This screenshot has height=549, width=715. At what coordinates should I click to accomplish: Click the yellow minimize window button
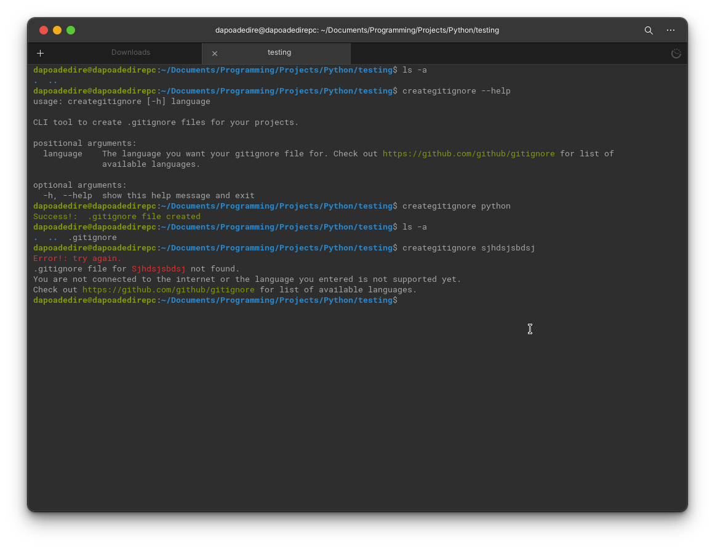[57, 30]
